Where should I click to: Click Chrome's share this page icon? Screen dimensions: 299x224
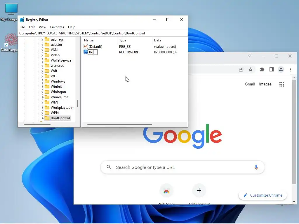[x=241, y=69]
